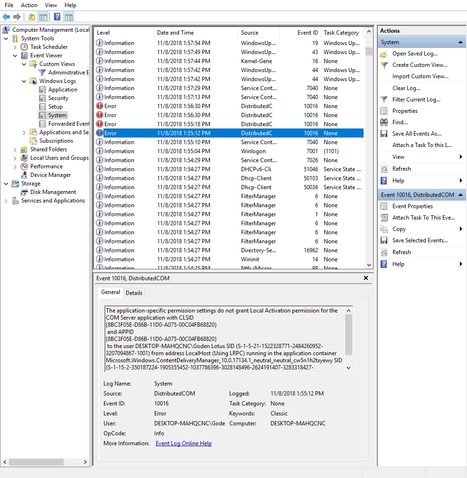Image resolution: width=467 pixels, height=478 pixels.
Task: Expand Services and Applications node
Action: (6, 201)
